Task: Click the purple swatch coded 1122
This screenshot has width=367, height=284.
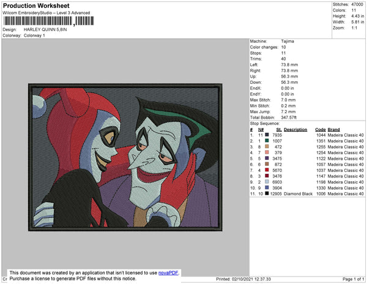Action: [266, 159]
